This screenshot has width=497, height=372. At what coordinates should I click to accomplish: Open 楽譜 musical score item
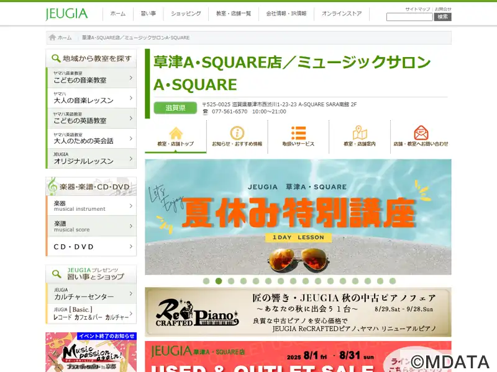pyautogui.click(x=91, y=226)
